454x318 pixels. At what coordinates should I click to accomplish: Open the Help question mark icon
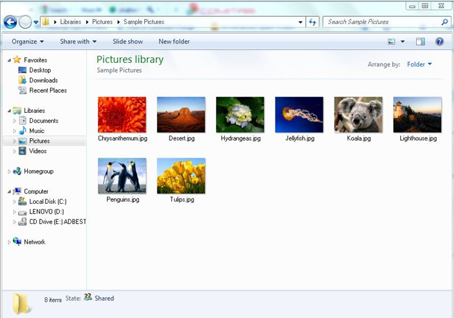click(x=440, y=42)
